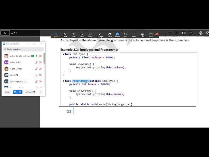Open the participants more options (...) menu
This screenshot has height=157, width=209.
tap(40, 92)
